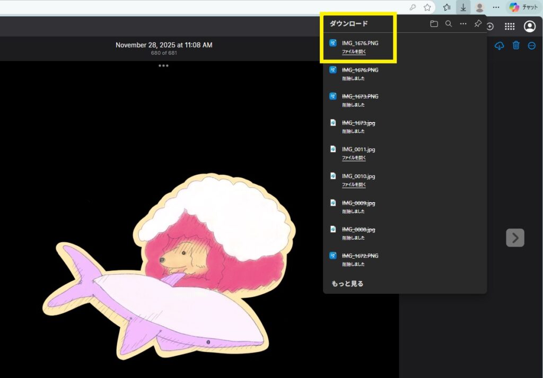This screenshot has width=543, height=378.
Task: Open the browser favorites list icon
Action: [x=447, y=7]
